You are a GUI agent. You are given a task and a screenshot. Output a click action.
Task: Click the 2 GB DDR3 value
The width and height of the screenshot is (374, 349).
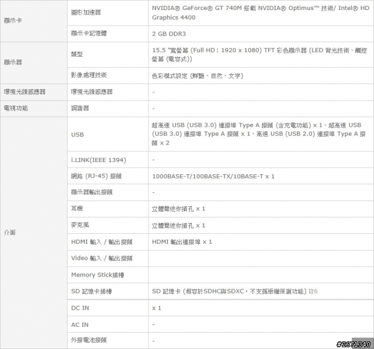169,34
